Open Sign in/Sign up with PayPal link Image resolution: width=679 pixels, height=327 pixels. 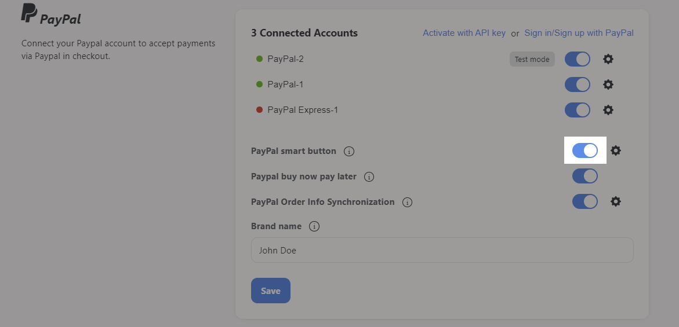tap(579, 33)
